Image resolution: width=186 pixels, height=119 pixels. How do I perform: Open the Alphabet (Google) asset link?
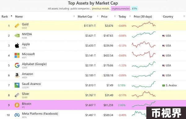point(34,64)
